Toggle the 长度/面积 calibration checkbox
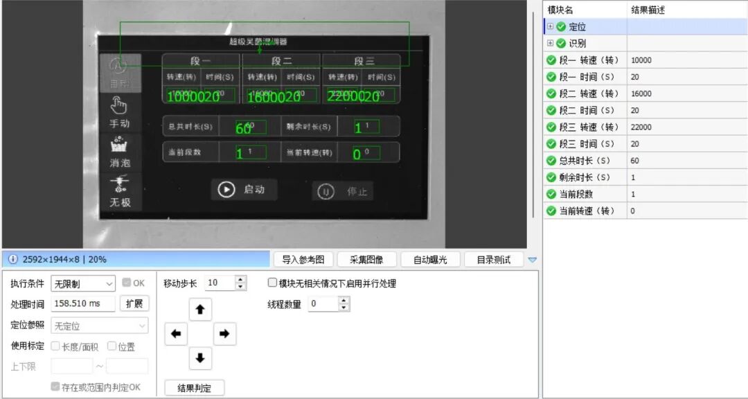748x399 pixels. click(x=55, y=346)
